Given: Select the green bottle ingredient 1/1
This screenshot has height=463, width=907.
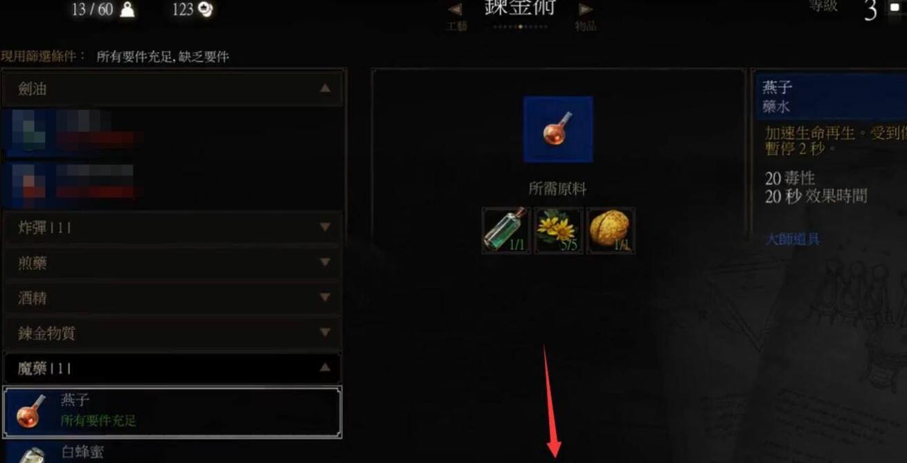Looking at the screenshot, I should click(x=506, y=230).
